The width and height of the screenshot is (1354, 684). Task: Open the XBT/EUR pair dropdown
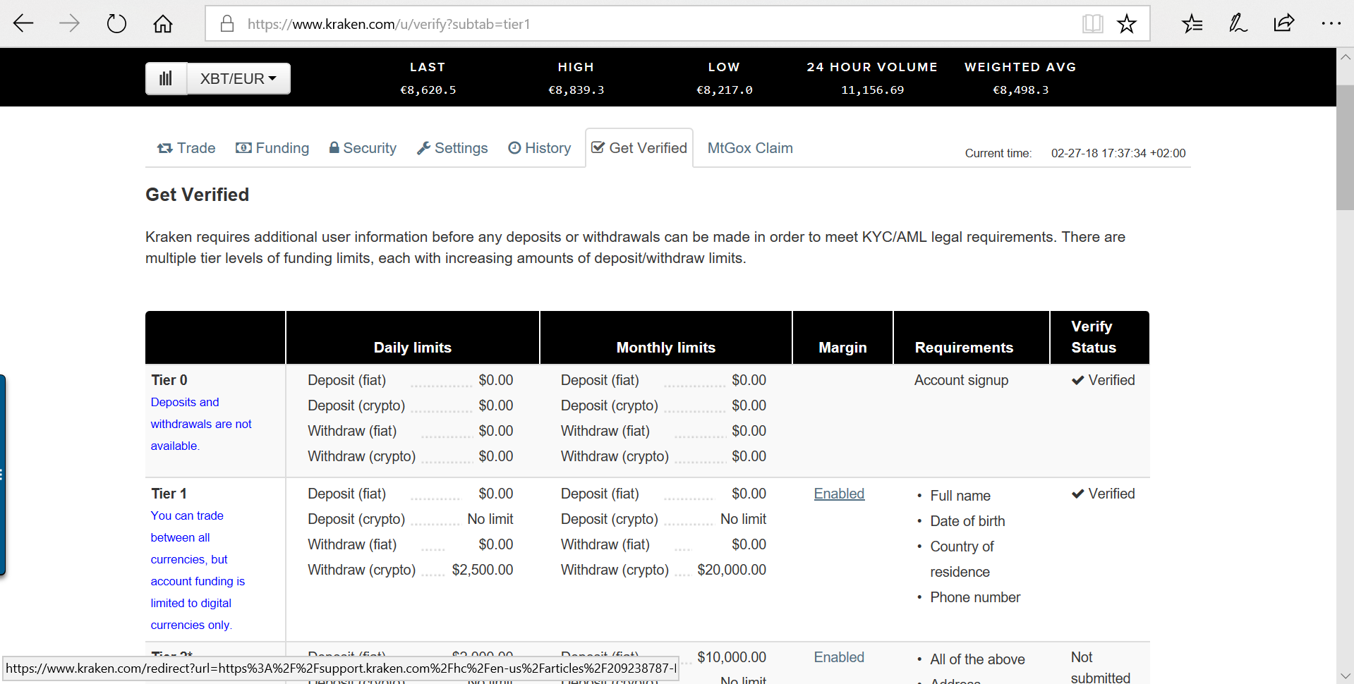click(x=238, y=78)
